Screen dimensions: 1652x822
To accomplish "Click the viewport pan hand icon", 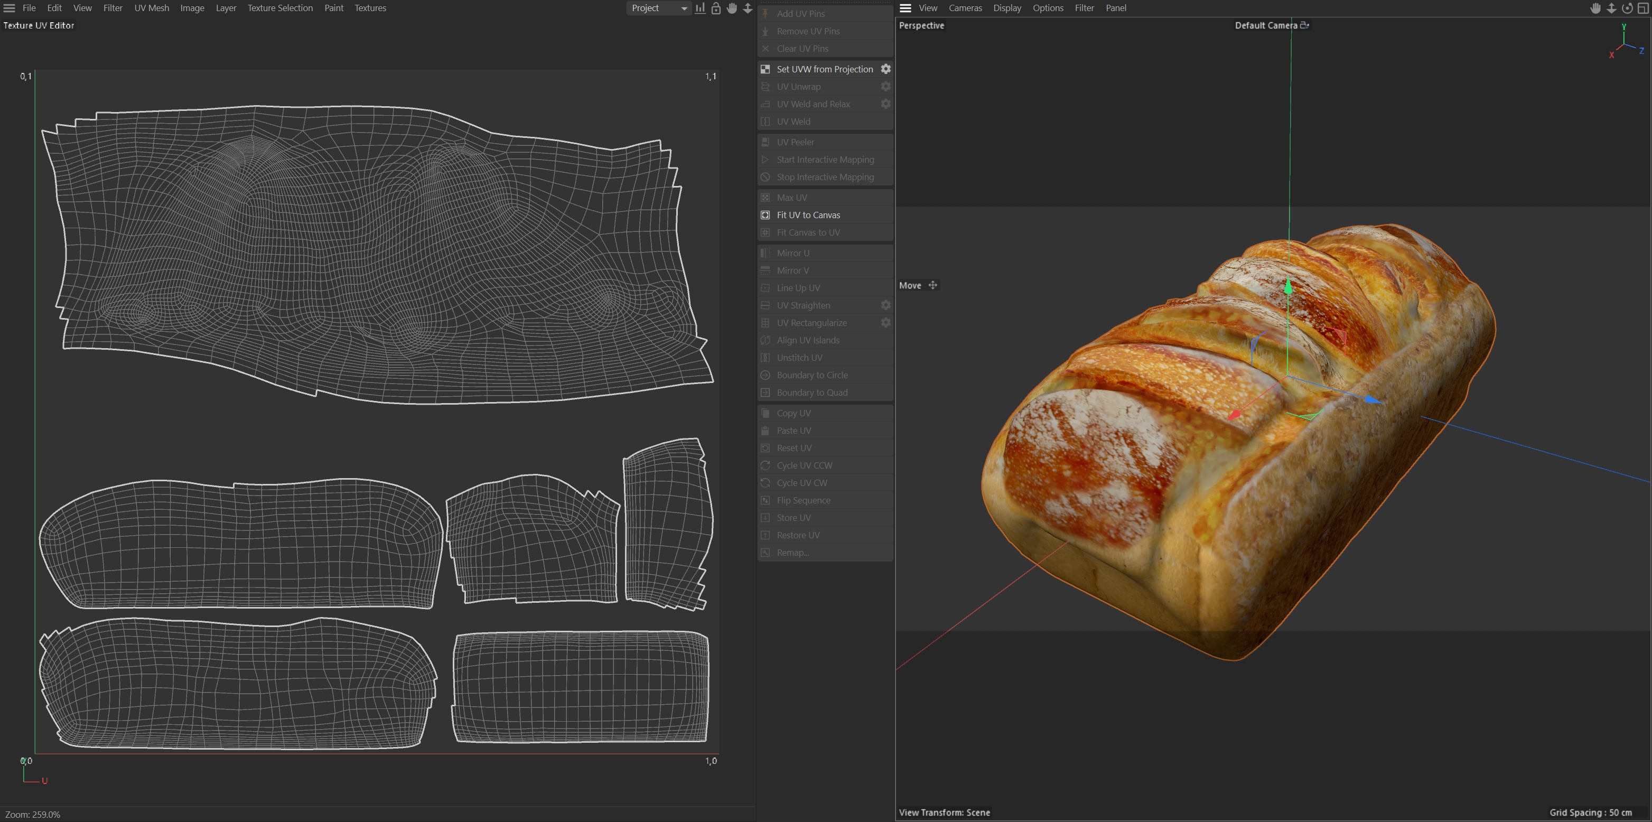I will pyautogui.click(x=1595, y=8).
